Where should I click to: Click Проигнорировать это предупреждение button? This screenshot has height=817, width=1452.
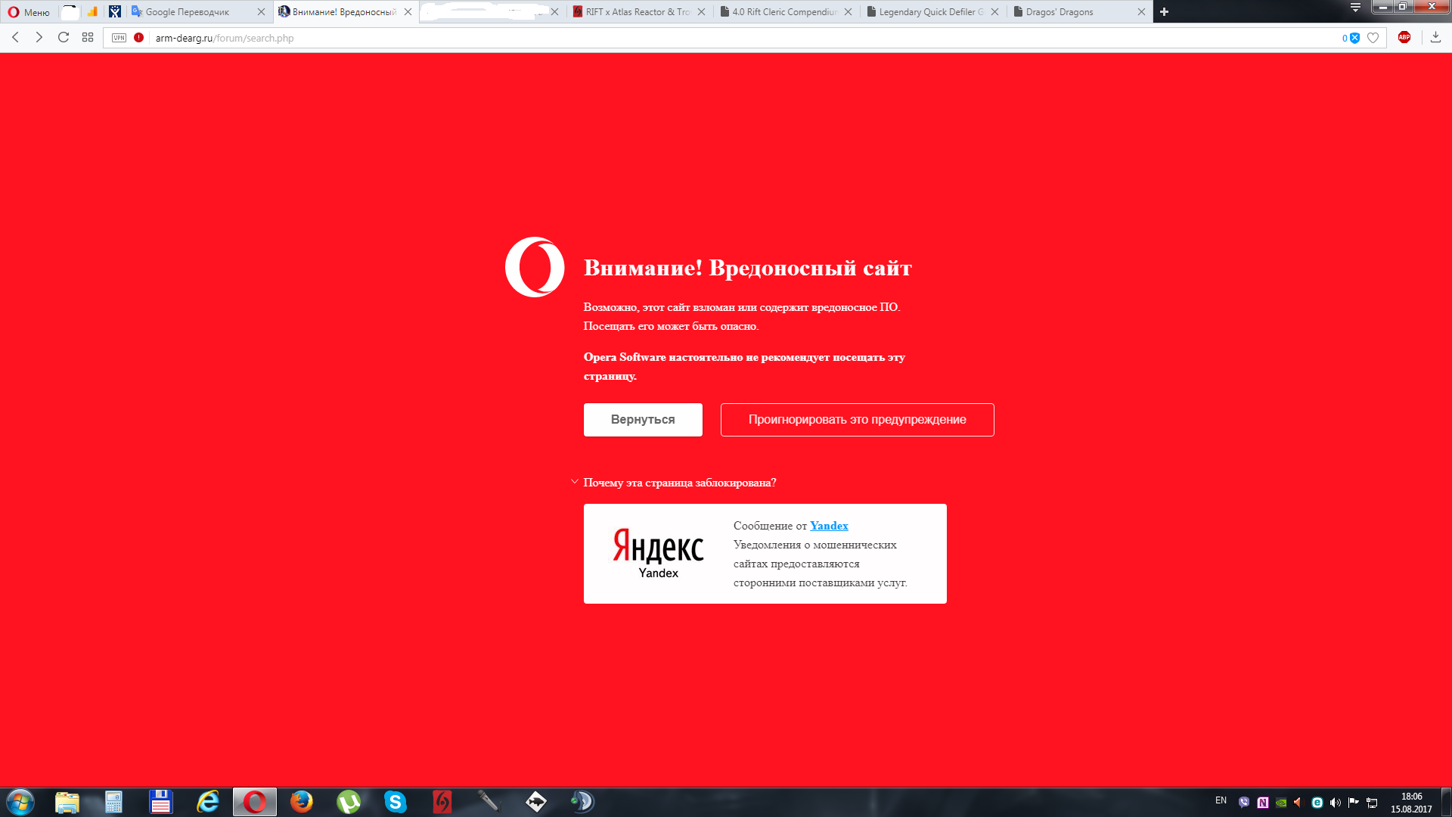[858, 420]
